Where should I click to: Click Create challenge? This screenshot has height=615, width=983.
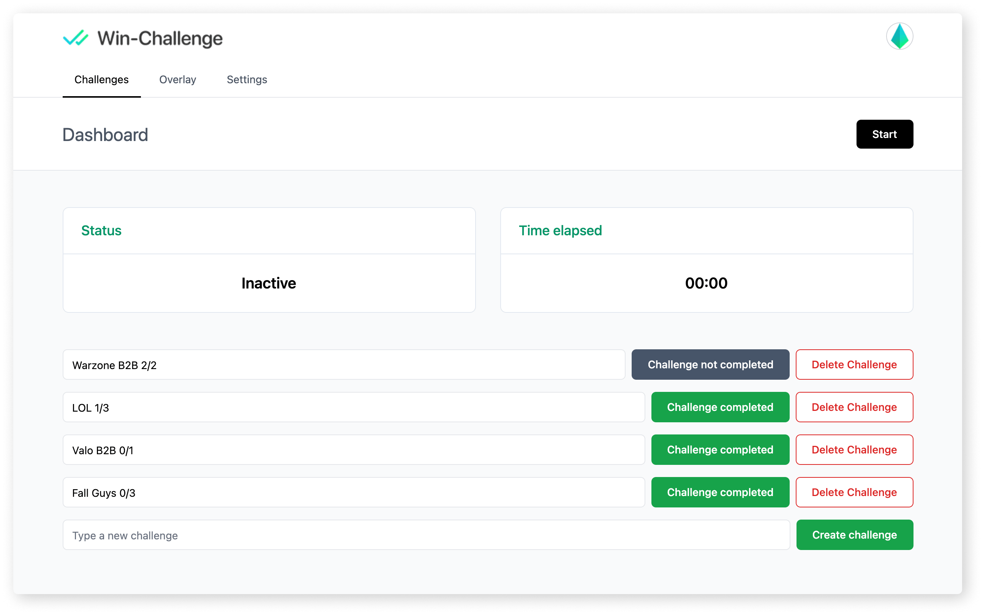[854, 534]
